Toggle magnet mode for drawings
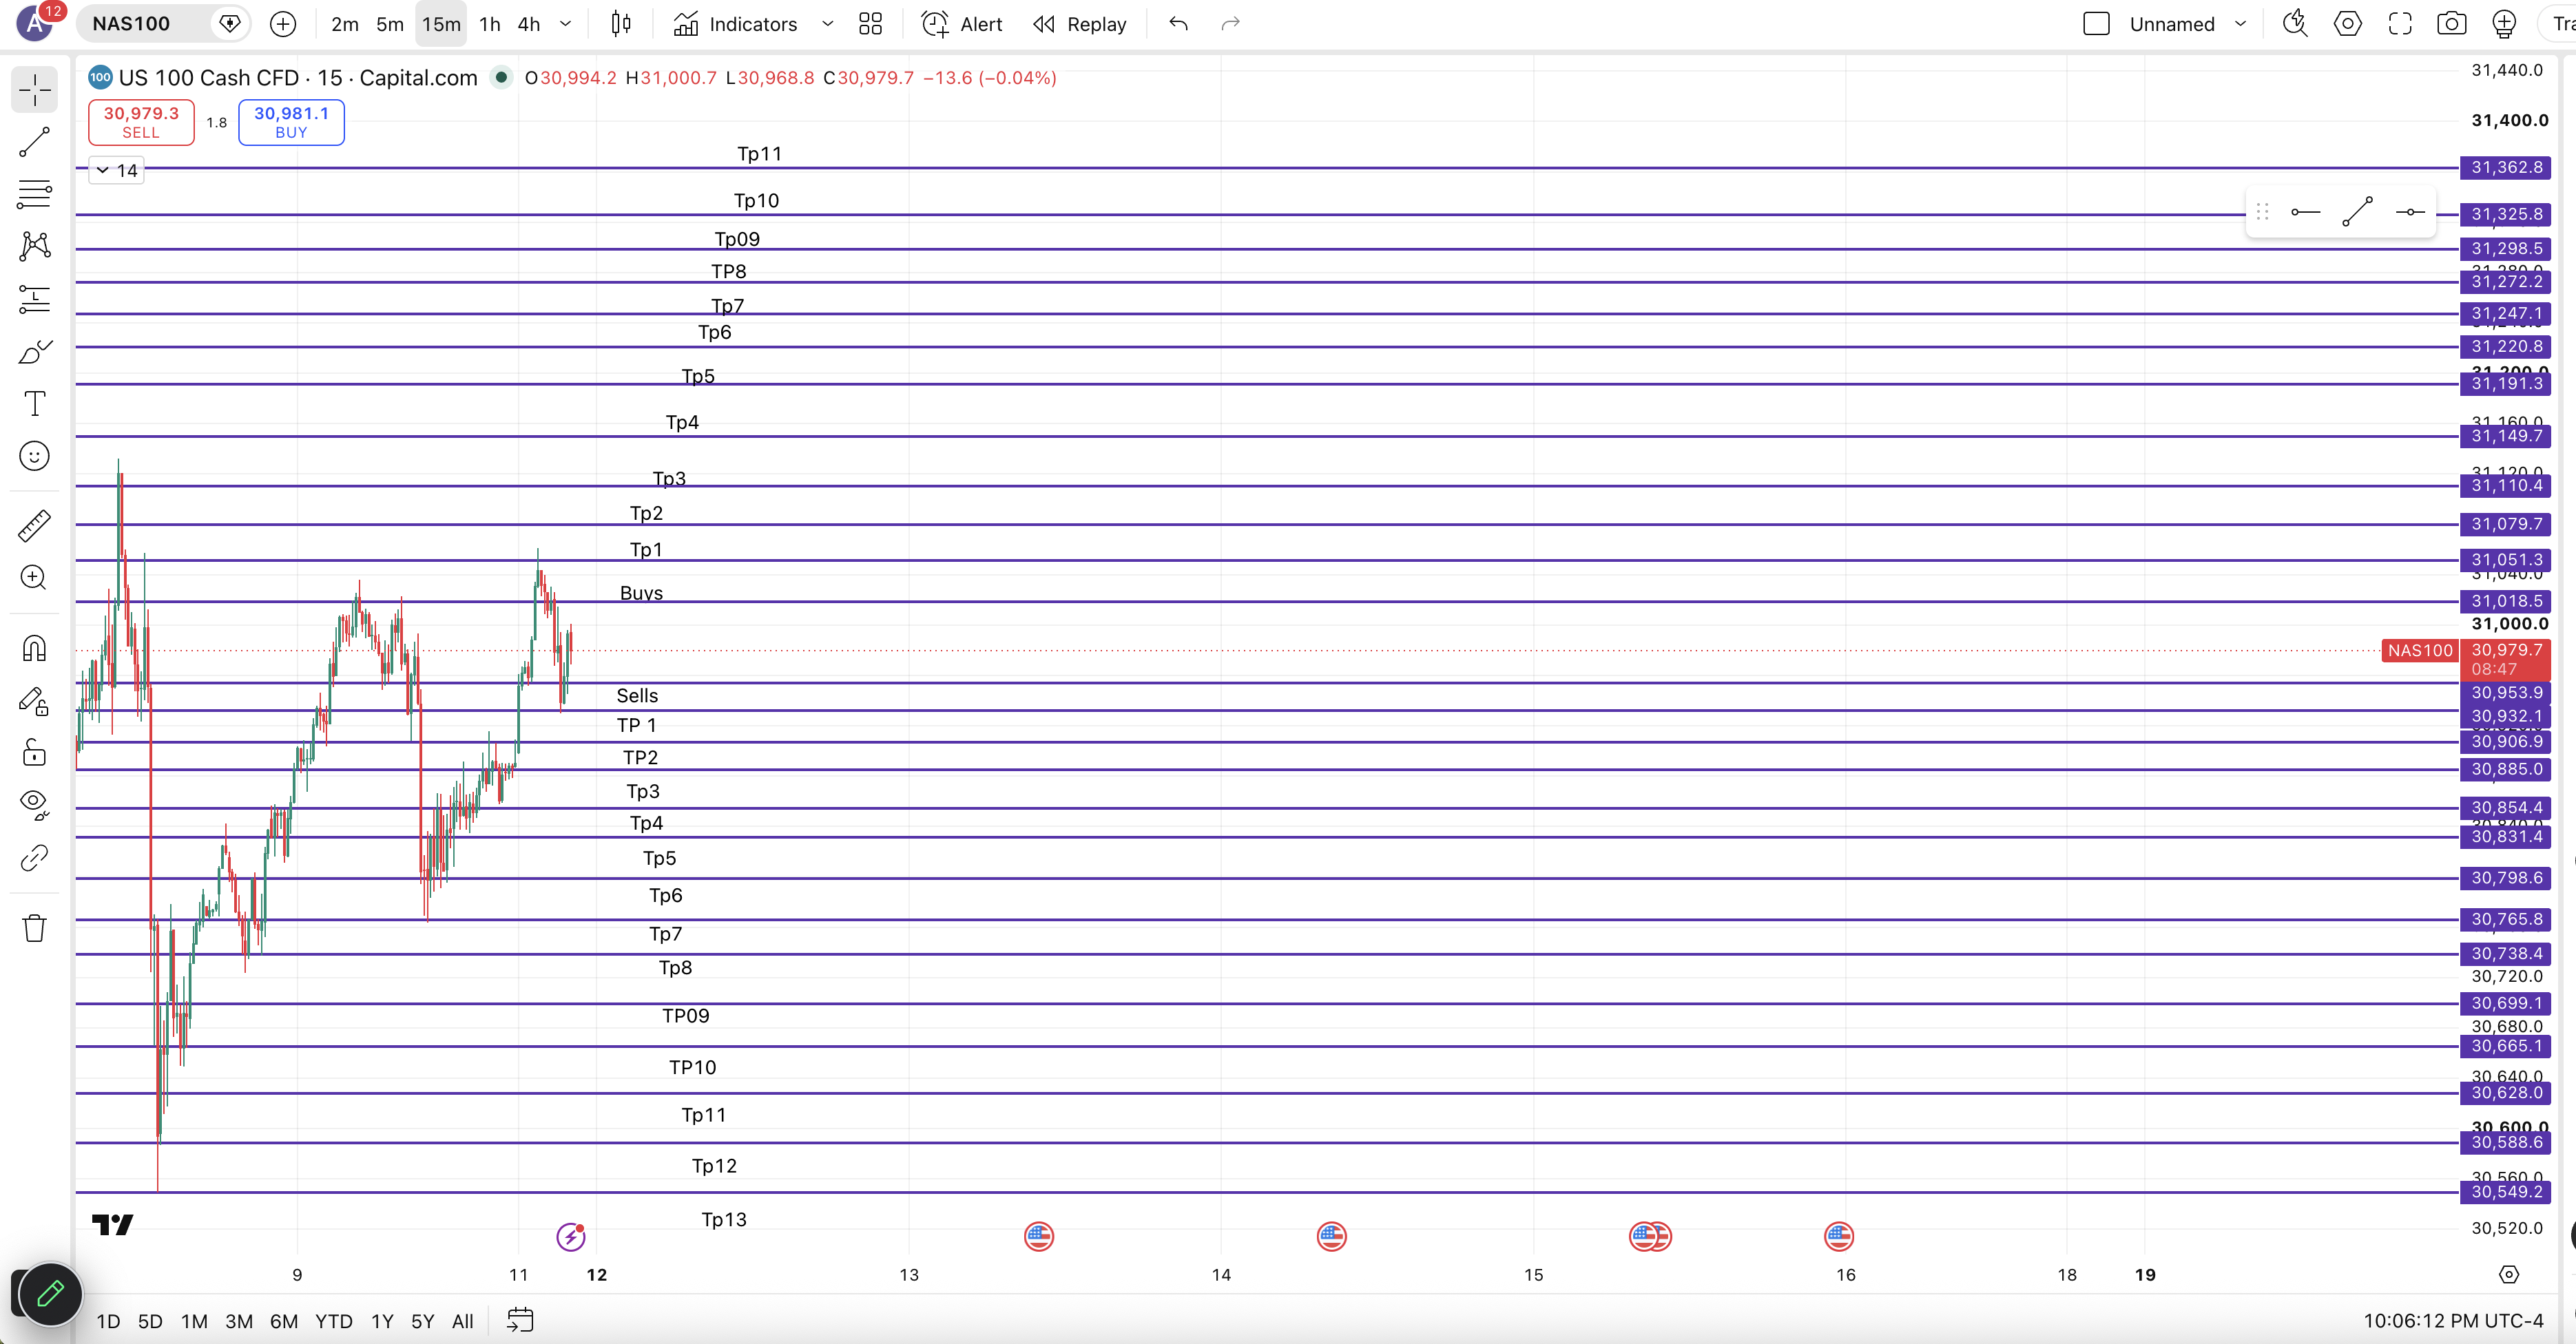This screenshot has width=2576, height=1344. pos(34,649)
